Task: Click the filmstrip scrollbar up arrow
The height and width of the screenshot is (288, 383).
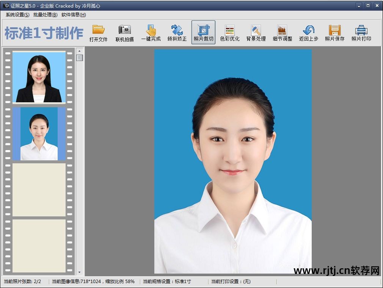Action: (79, 51)
